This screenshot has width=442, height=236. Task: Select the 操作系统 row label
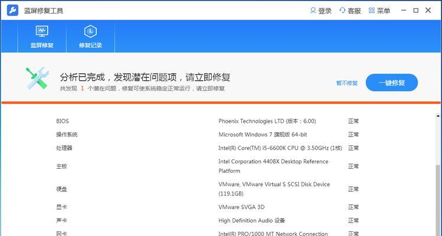[67, 135]
